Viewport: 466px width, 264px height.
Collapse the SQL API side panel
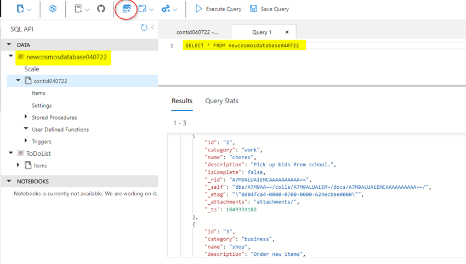tap(153, 27)
